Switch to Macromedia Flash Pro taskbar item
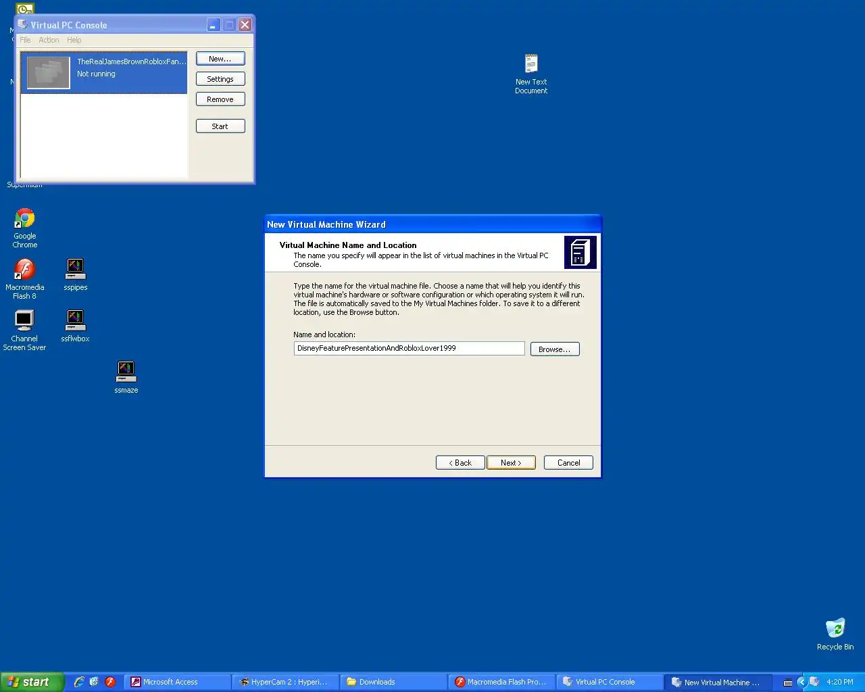 [x=501, y=682]
